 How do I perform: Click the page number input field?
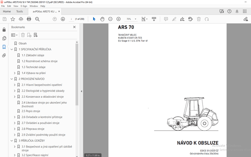click(71, 19)
